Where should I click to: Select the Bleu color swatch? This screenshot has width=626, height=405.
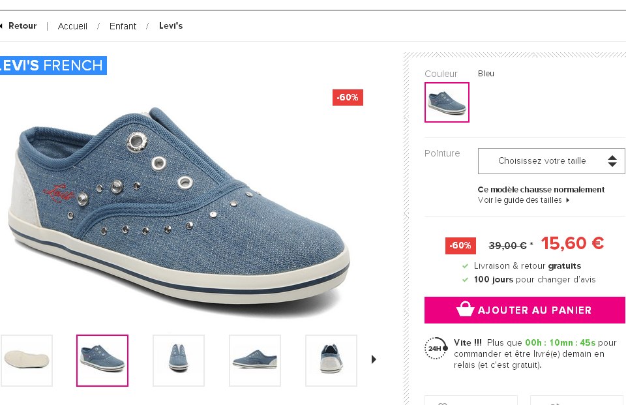click(x=447, y=102)
